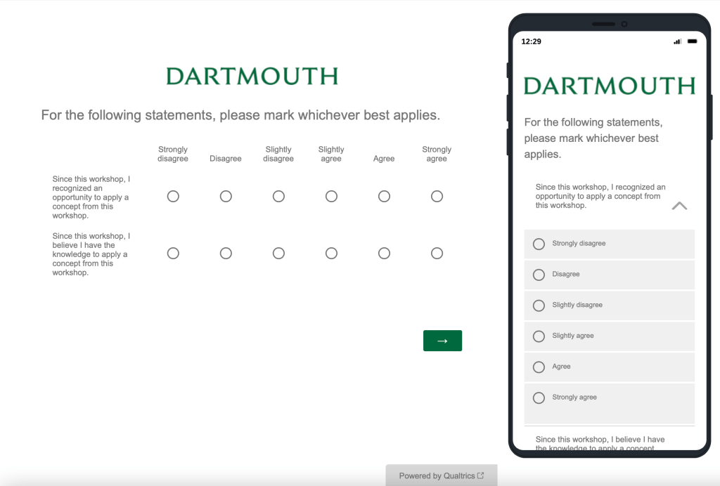Image resolution: width=720 pixels, height=486 pixels.
Task: Open the Powered by Qualtrics link
Action: point(441,475)
